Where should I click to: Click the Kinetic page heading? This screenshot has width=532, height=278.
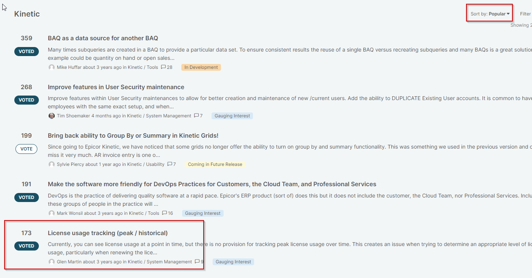point(27,14)
